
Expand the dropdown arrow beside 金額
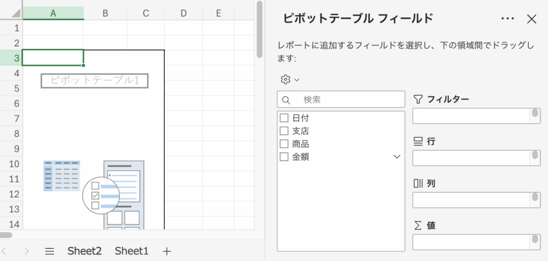[397, 157]
